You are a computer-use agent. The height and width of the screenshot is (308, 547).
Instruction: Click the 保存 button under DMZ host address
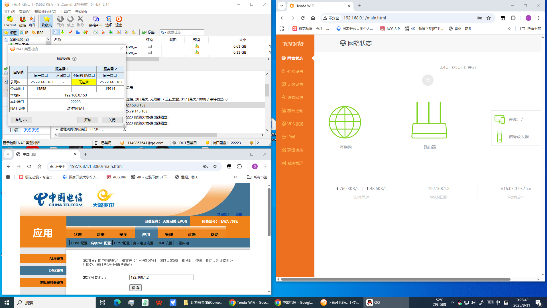135,288
